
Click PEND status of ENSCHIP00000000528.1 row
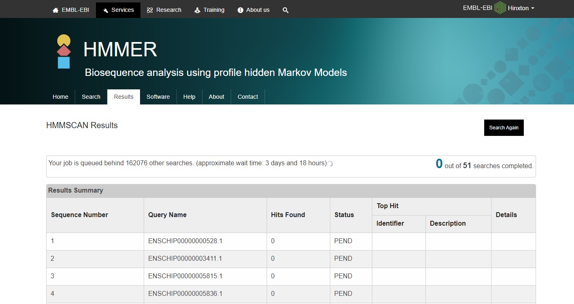(x=343, y=241)
